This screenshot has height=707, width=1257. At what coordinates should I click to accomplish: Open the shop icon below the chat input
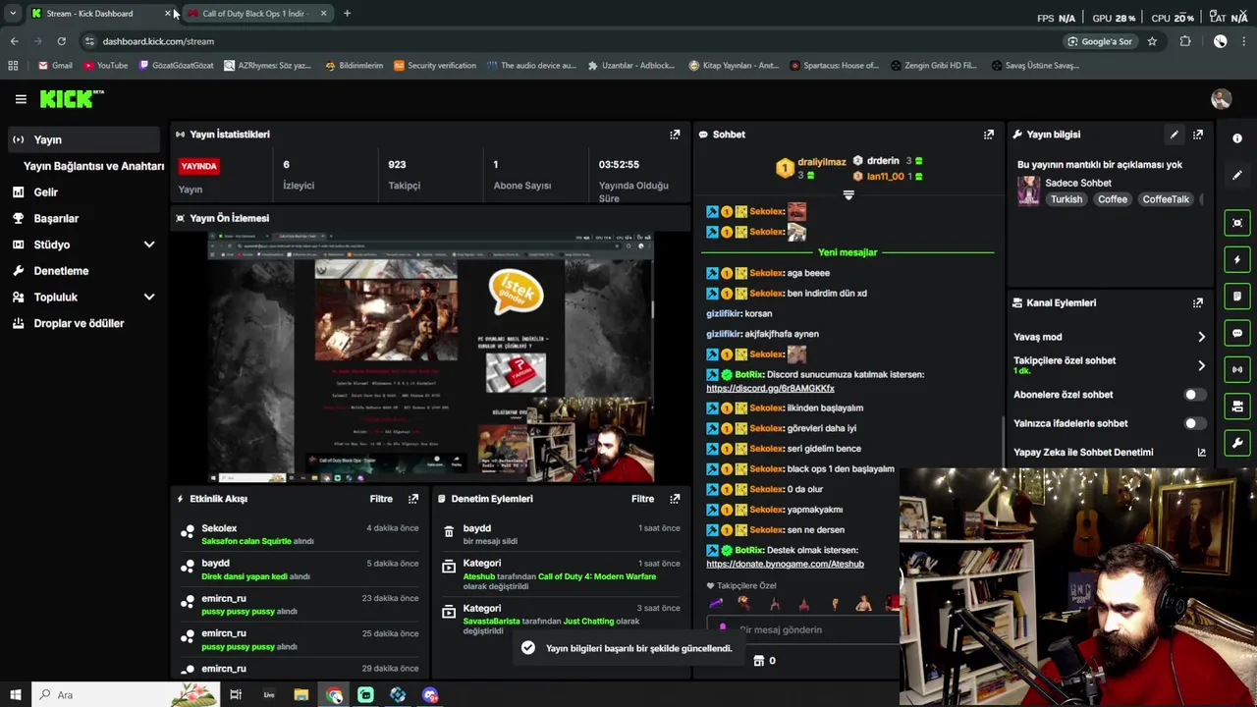tap(758, 661)
